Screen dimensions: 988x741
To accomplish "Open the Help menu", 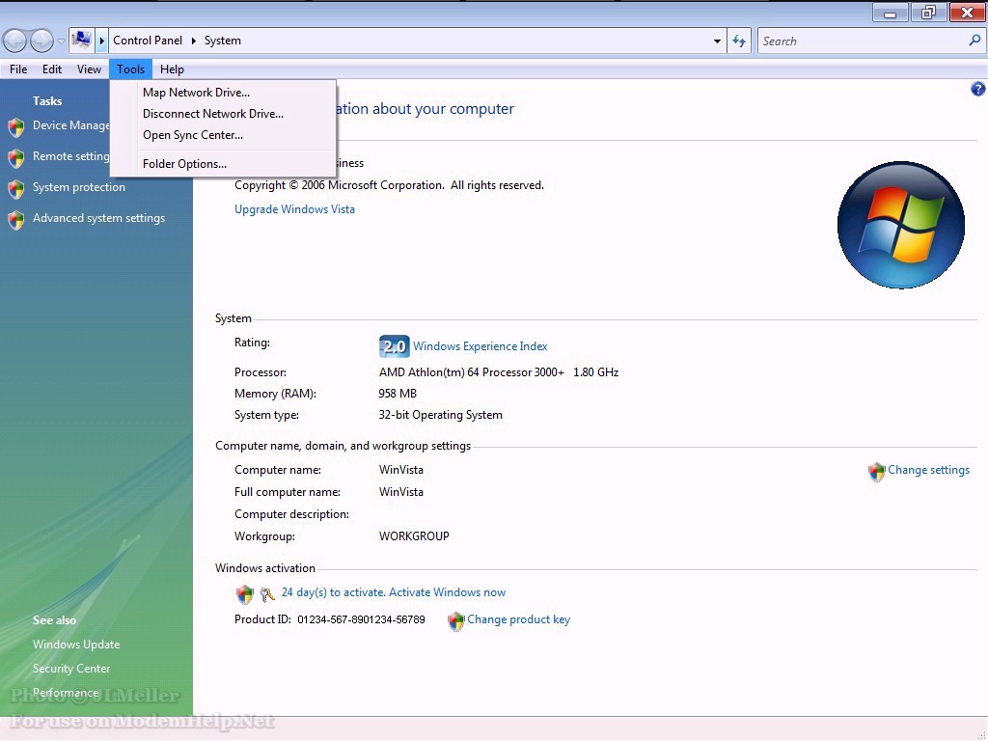I will (172, 69).
